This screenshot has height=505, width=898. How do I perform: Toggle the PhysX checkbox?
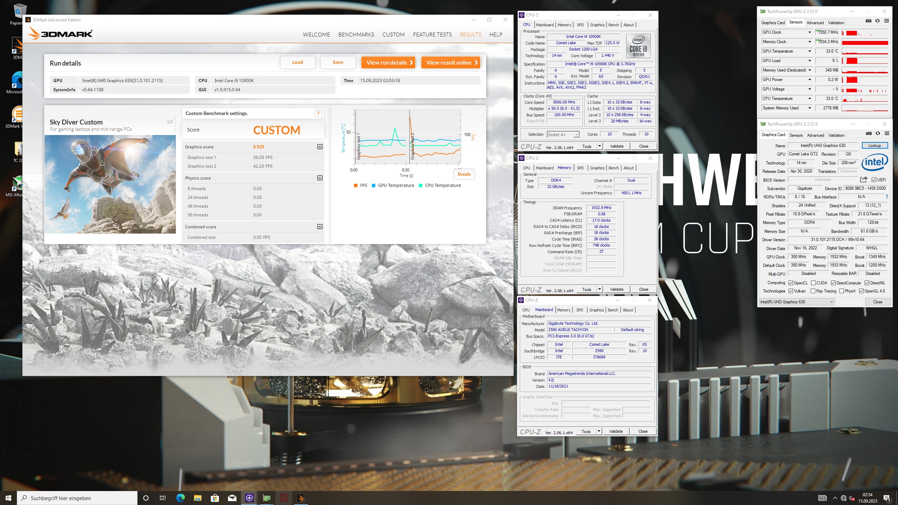pyautogui.click(x=842, y=291)
